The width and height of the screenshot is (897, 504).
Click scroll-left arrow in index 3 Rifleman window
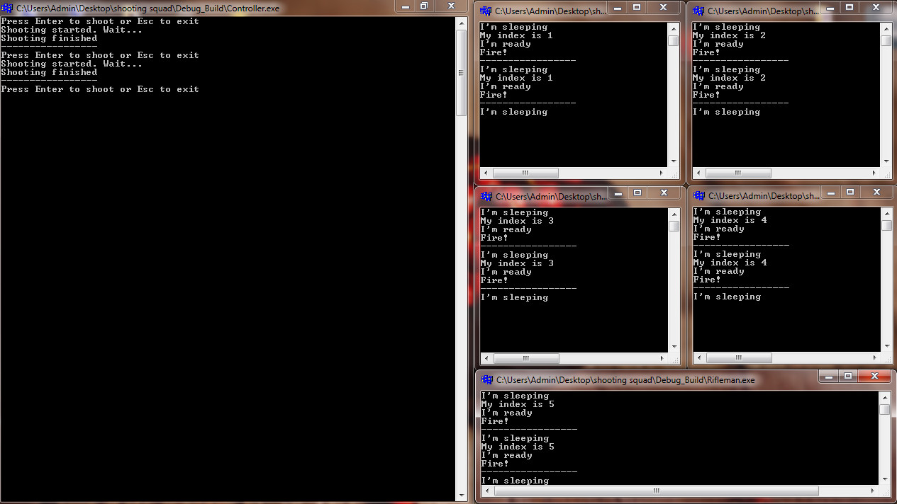click(x=487, y=358)
